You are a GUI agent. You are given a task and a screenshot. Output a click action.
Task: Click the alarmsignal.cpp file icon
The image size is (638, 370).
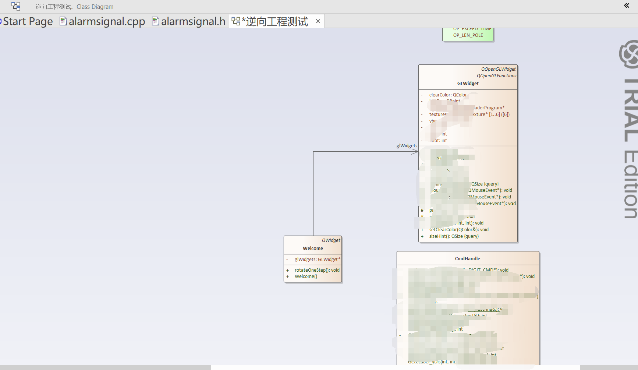63,21
